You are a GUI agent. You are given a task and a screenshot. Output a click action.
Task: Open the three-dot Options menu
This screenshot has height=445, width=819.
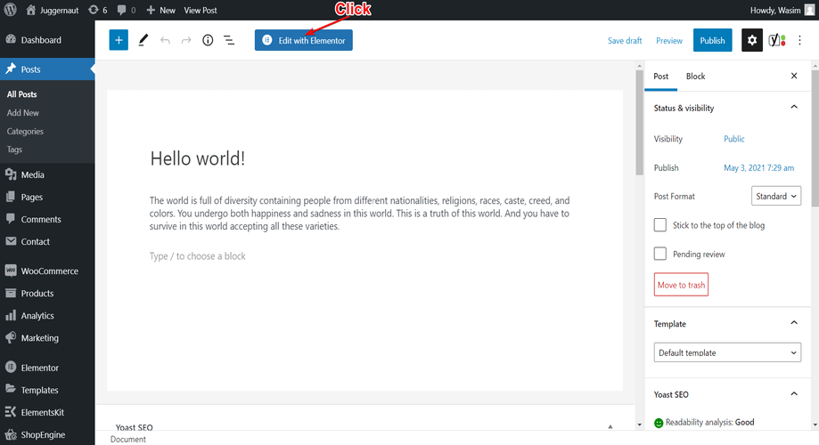tap(799, 40)
